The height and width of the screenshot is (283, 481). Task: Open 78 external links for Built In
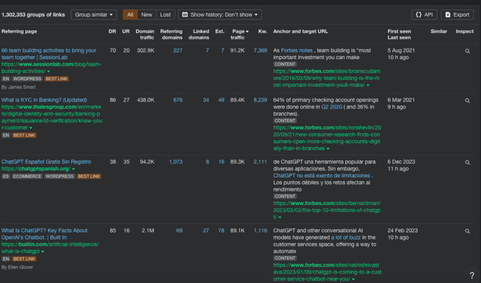click(221, 230)
